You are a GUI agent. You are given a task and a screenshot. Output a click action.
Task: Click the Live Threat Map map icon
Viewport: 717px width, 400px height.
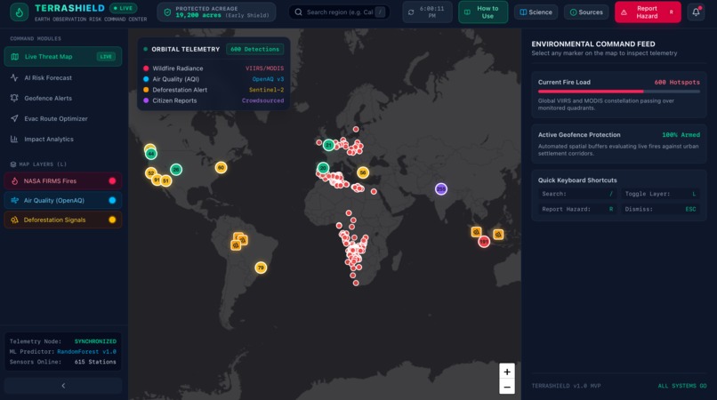(x=14, y=57)
